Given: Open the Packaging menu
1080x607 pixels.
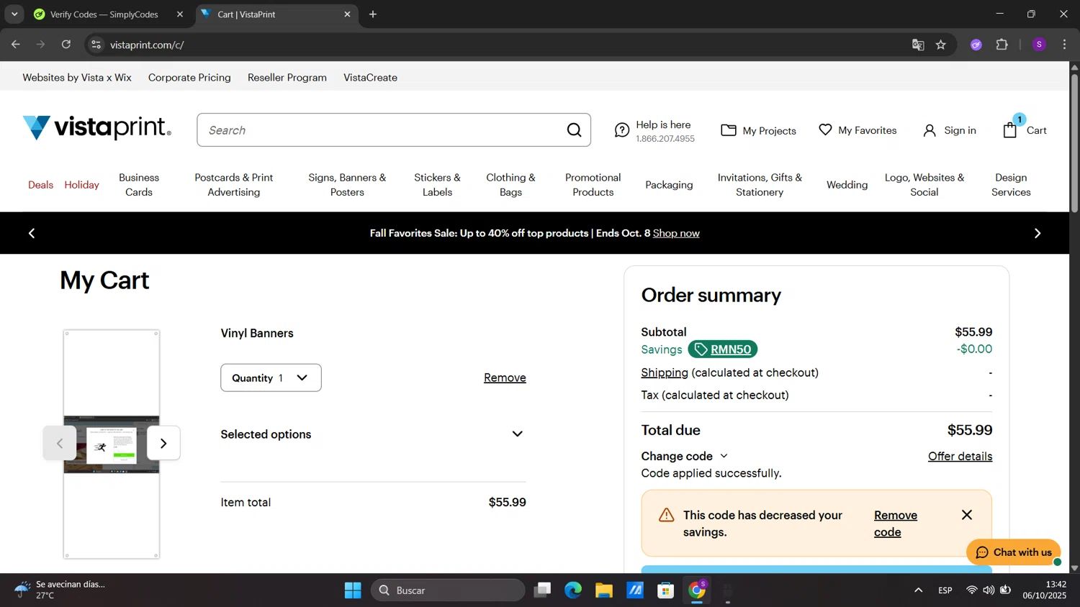Looking at the screenshot, I should (x=669, y=185).
